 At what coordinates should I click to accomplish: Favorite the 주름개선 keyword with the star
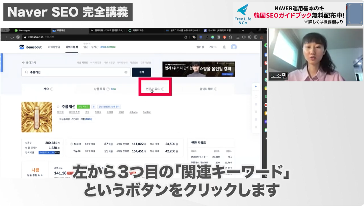pyautogui.click(x=58, y=107)
